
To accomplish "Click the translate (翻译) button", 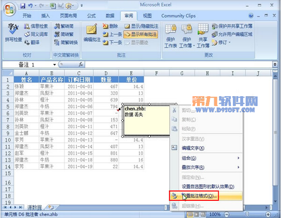I will coord(31,42).
